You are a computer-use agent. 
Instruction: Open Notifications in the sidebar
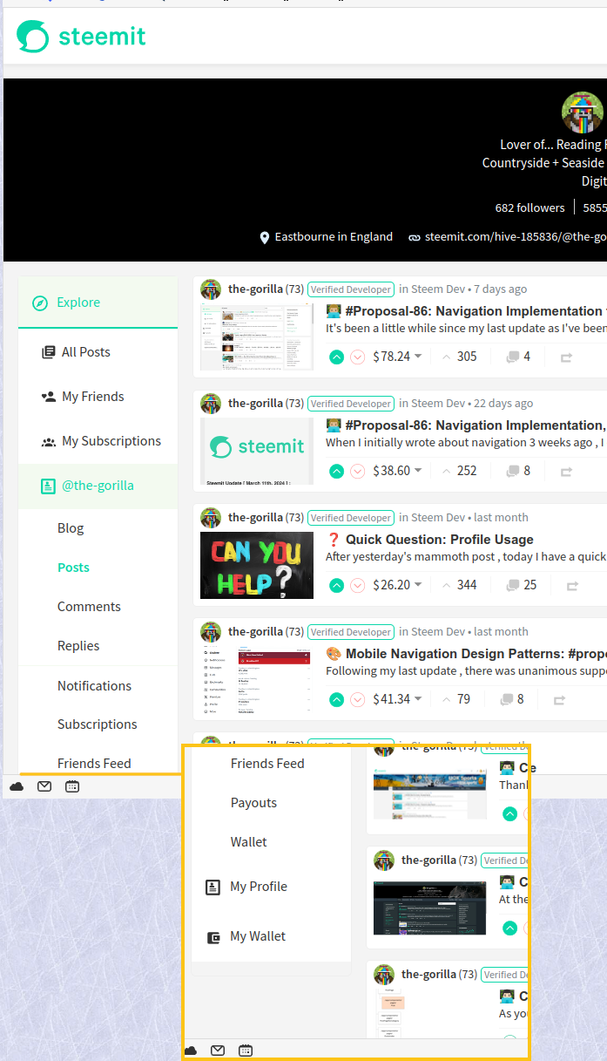coord(94,686)
